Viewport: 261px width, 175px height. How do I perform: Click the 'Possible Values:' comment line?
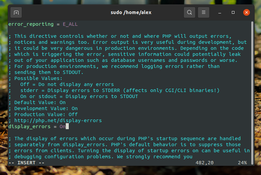[35, 78]
